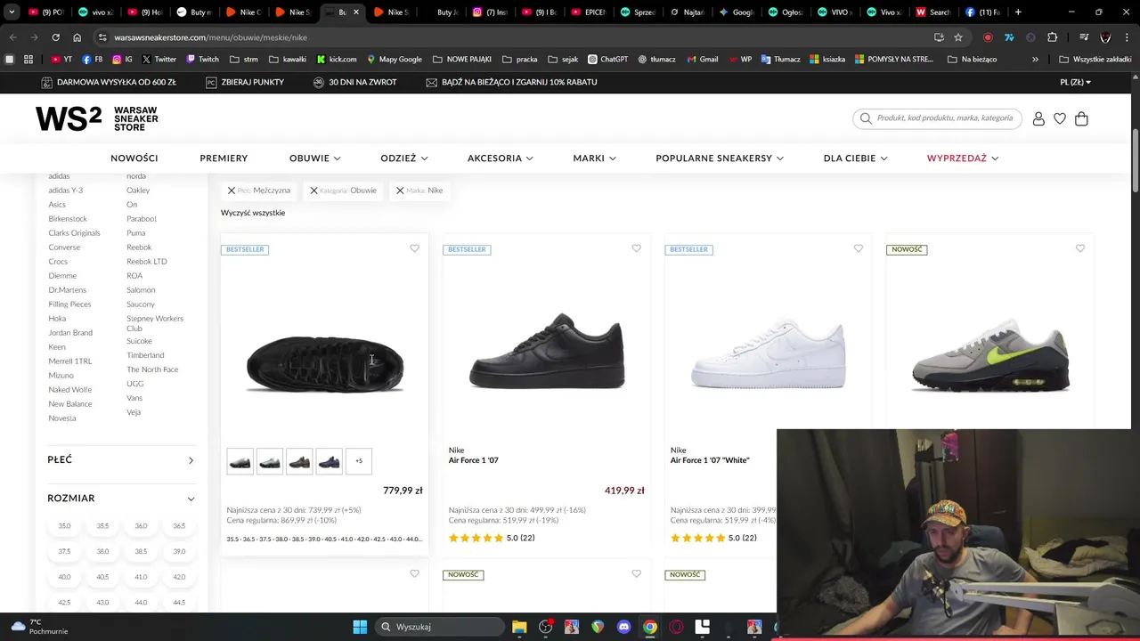
Task: Select size 42.0 filter
Action: pyautogui.click(x=179, y=577)
